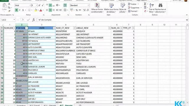Toggle underline (S) formatting
Viewport: 189px width, 106px height.
[x=23, y=10]
